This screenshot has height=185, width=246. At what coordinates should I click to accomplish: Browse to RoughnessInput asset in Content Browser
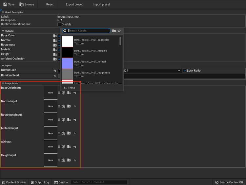69,120
